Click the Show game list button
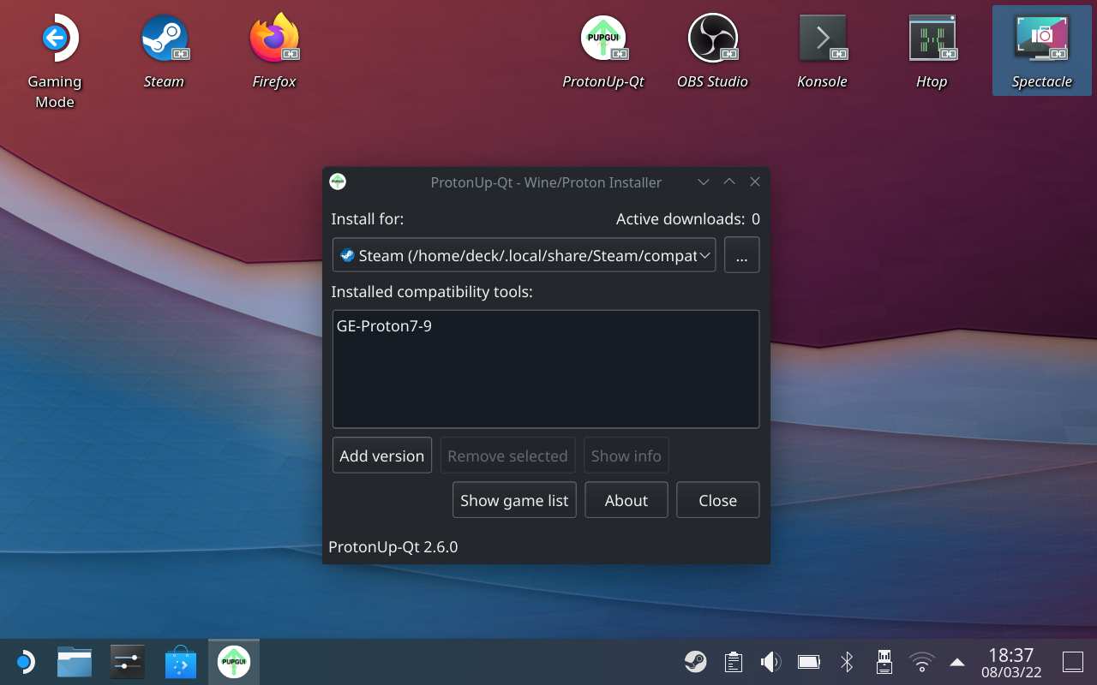The image size is (1097, 685). pos(514,500)
